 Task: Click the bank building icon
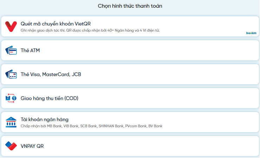11,122
